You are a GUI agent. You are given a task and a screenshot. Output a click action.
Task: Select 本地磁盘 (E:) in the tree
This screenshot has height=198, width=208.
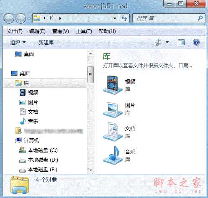coord(38,170)
